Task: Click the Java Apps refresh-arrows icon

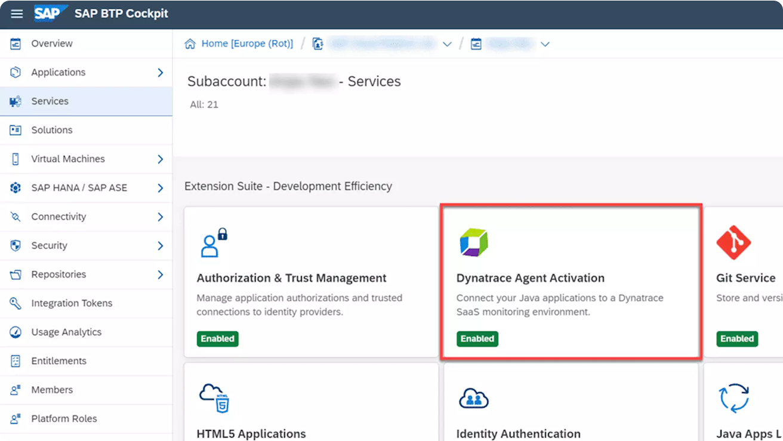Action: click(x=734, y=398)
